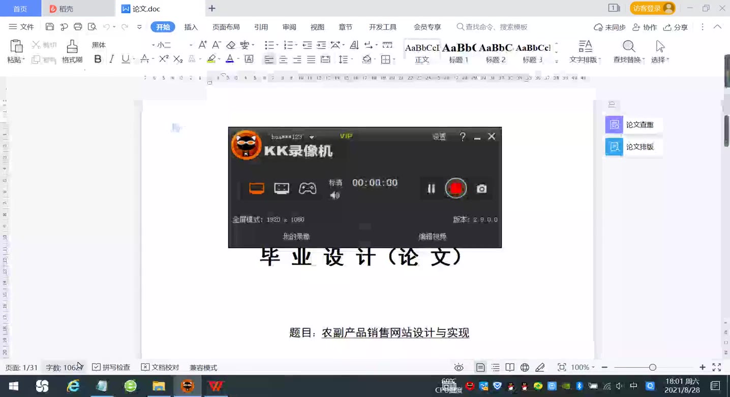Switch to the 引用 tab
The width and height of the screenshot is (730, 397).
click(261, 27)
